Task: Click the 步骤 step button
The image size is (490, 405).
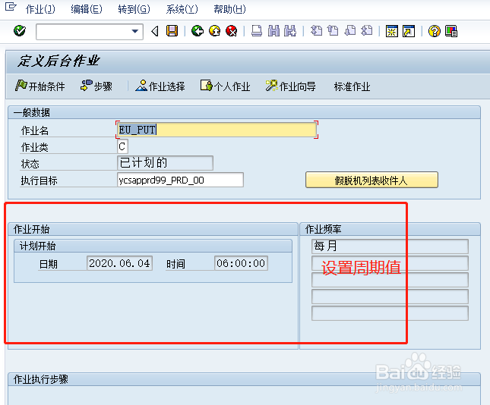Action: (x=96, y=86)
